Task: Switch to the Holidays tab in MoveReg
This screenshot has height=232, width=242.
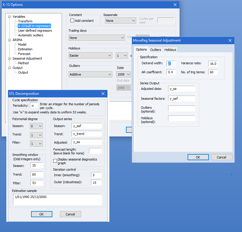Action: point(170,50)
